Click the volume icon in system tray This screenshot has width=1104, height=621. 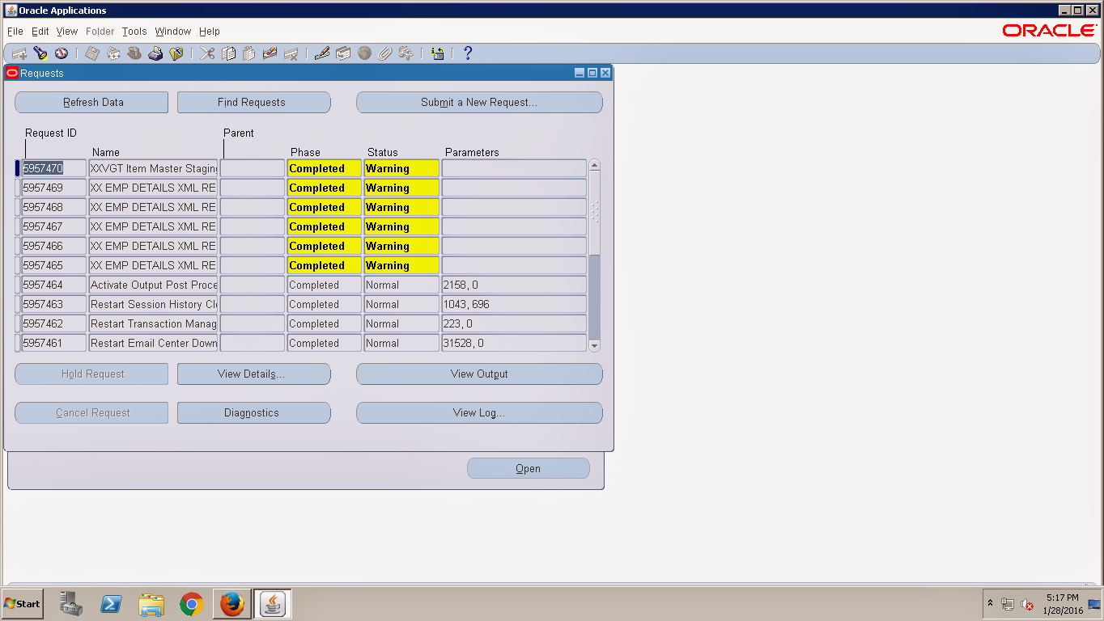click(x=1027, y=604)
